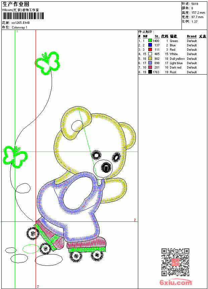Open the 6xiu.com watermark link
The image size is (208, 289).
pos(175,283)
